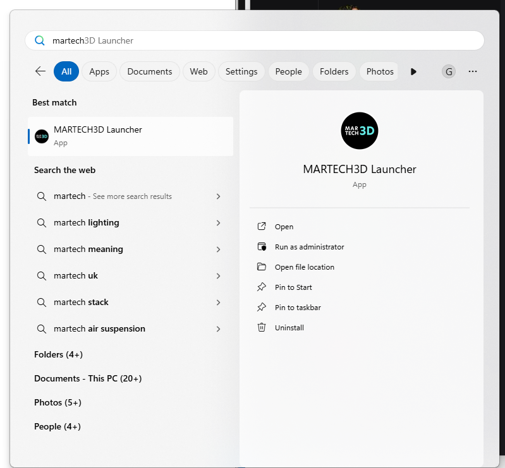505x468 pixels.
Task: Click the Run as administrator shield icon
Action: click(262, 246)
